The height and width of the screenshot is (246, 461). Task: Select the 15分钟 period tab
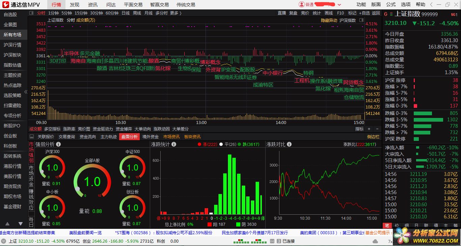click(81, 13)
